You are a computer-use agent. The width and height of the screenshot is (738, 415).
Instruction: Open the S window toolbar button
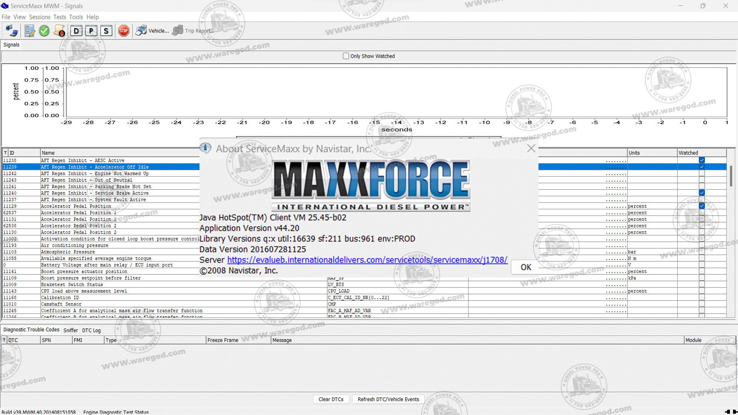(x=106, y=31)
